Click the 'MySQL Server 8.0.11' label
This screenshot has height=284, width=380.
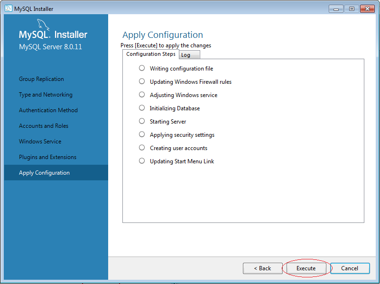(50, 47)
